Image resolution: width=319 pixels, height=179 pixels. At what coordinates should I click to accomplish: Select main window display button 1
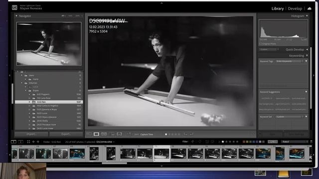(13, 142)
